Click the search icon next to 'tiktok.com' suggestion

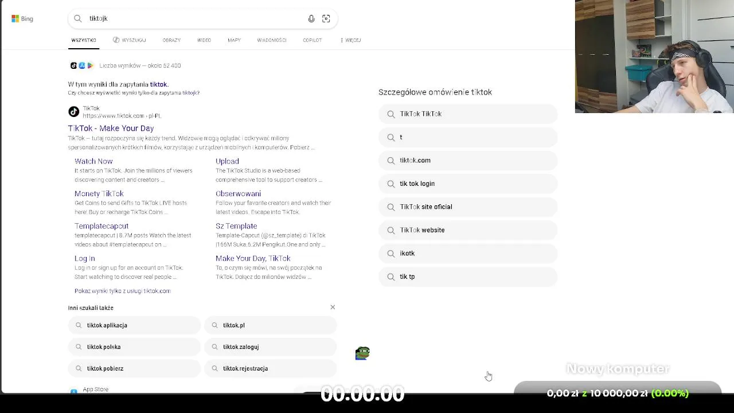click(x=391, y=161)
